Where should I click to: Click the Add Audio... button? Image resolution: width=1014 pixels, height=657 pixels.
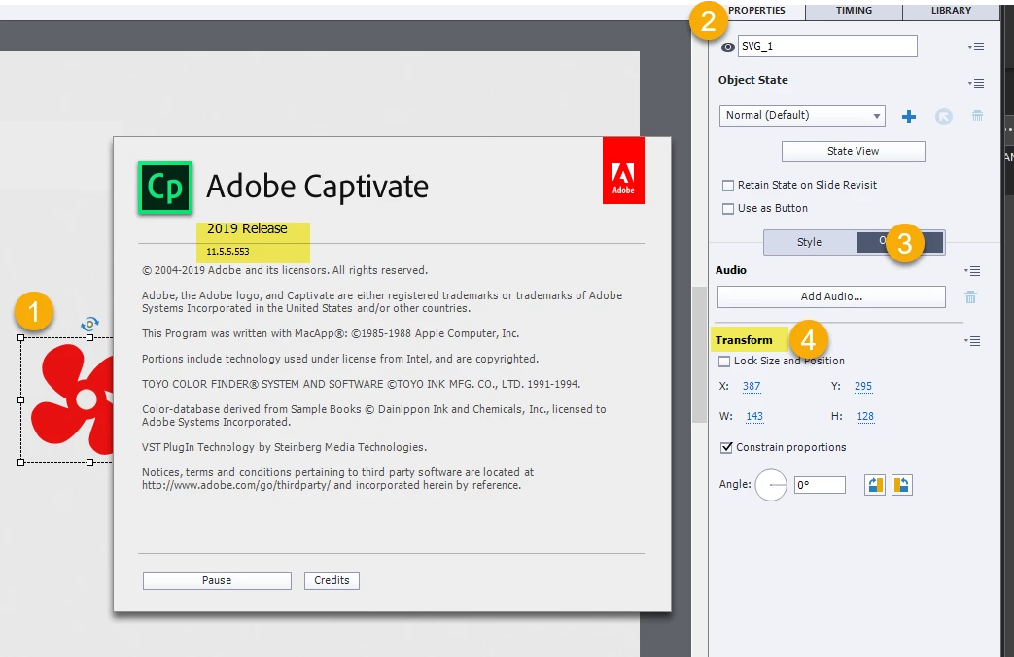[831, 296]
